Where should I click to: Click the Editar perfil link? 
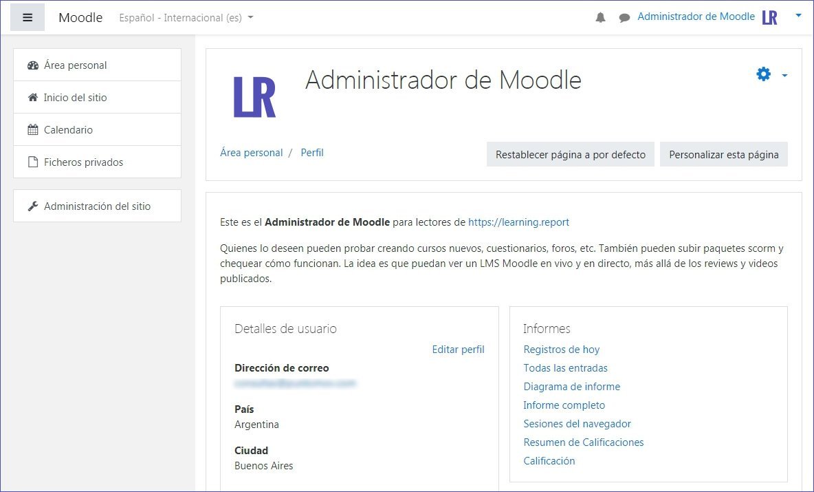point(458,350)
